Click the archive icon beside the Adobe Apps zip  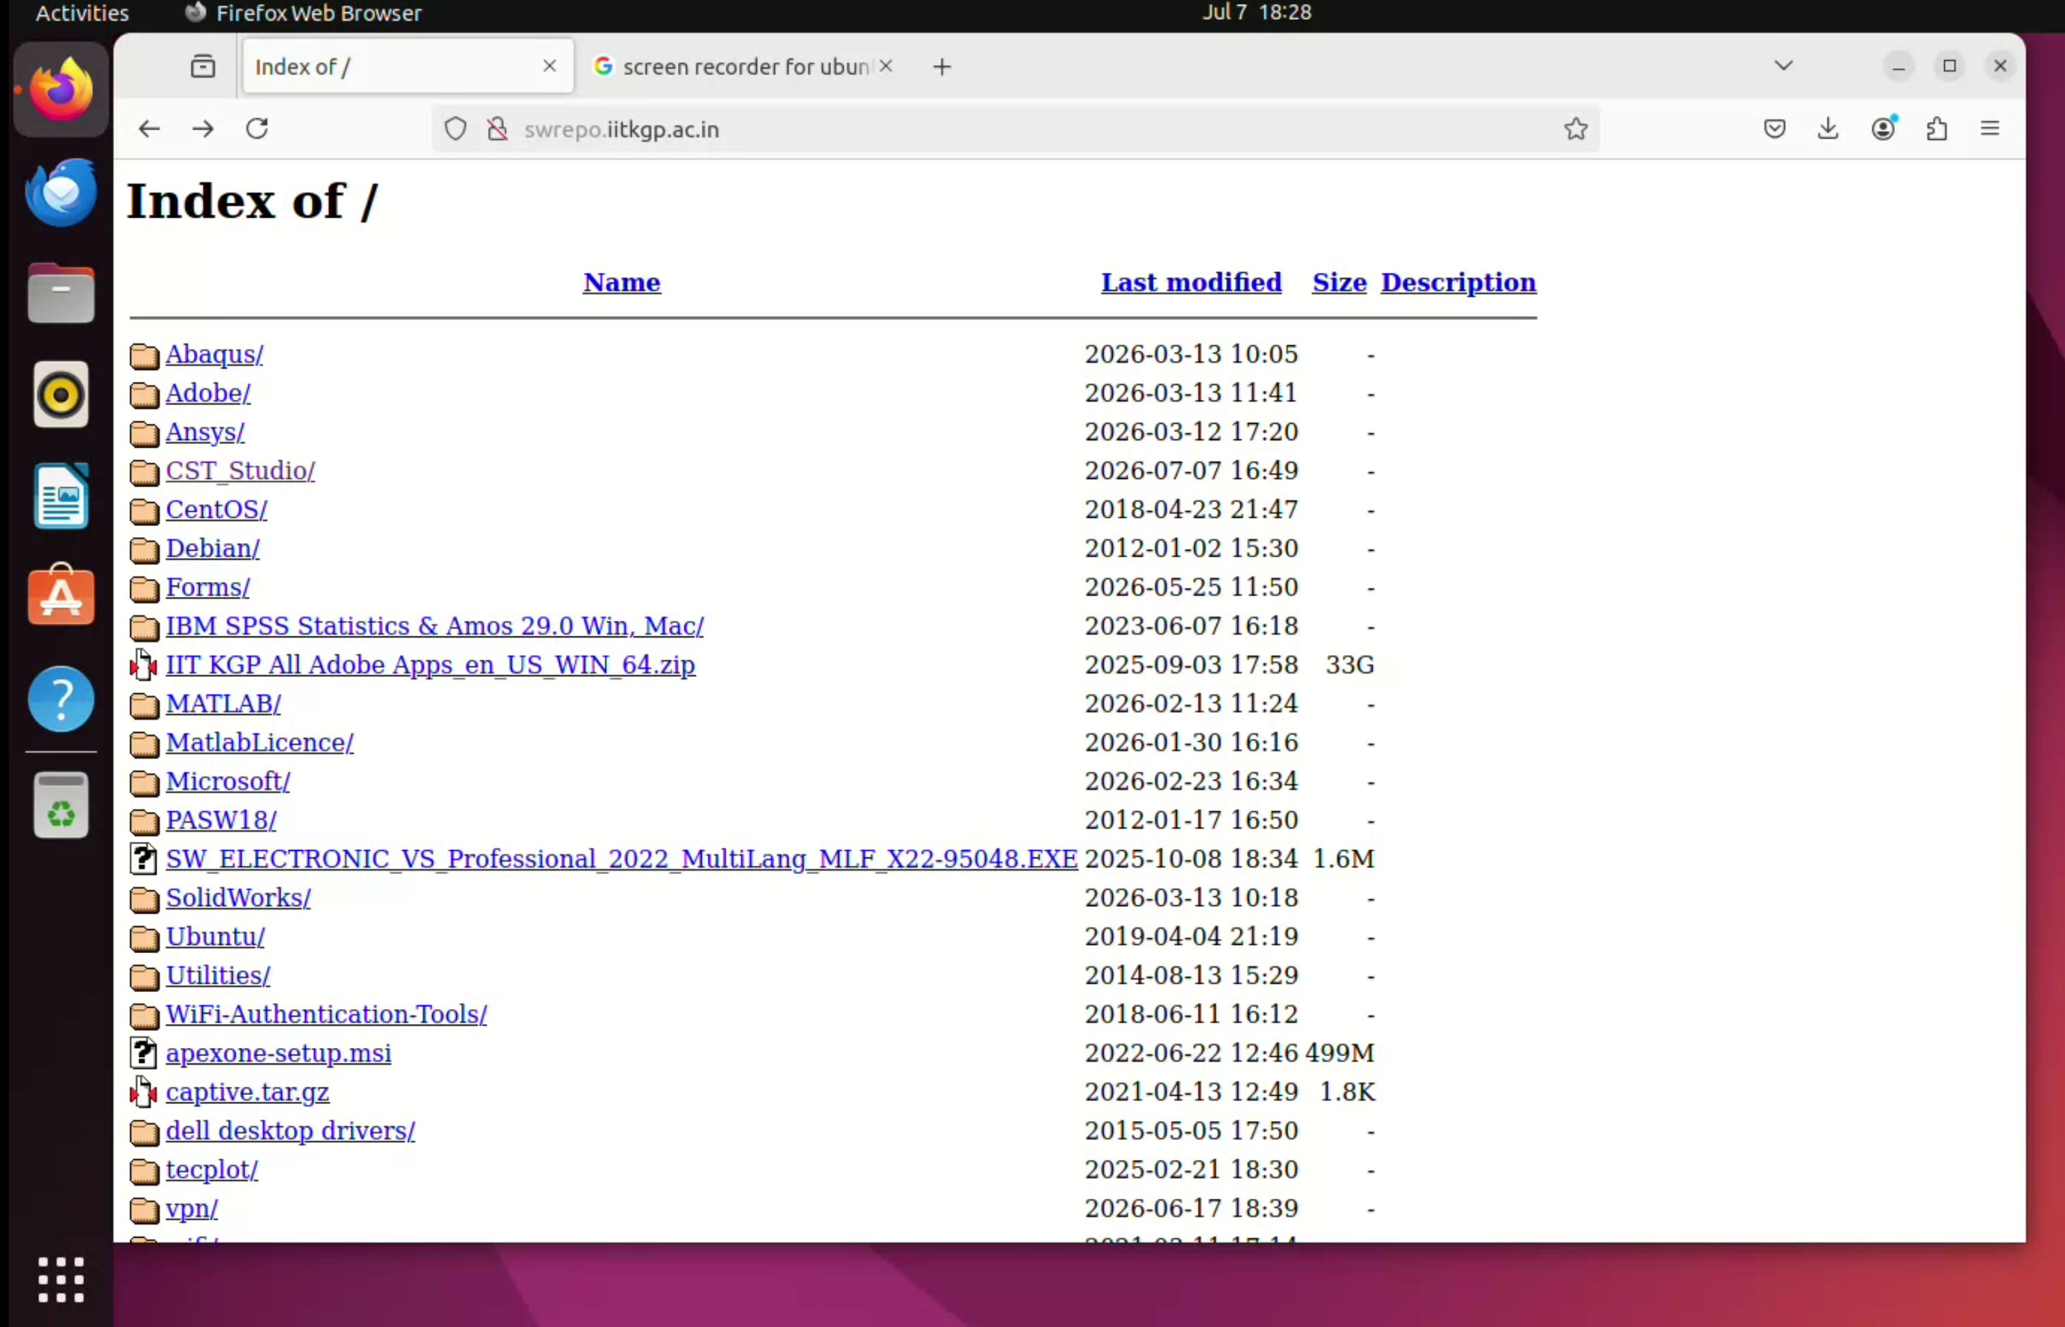(x=144, y=665)
